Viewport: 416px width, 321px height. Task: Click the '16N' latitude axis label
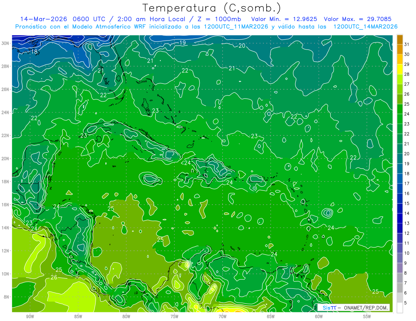pos(6,204)
